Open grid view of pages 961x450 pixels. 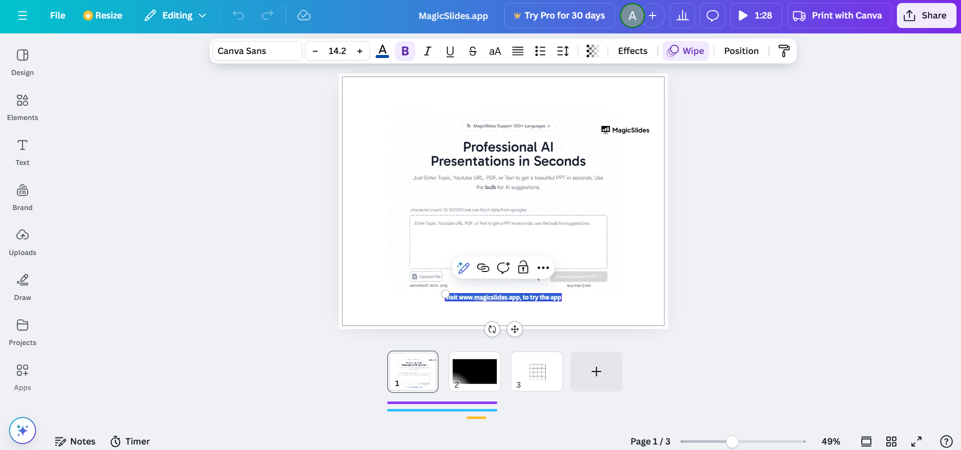click(891, 441)
